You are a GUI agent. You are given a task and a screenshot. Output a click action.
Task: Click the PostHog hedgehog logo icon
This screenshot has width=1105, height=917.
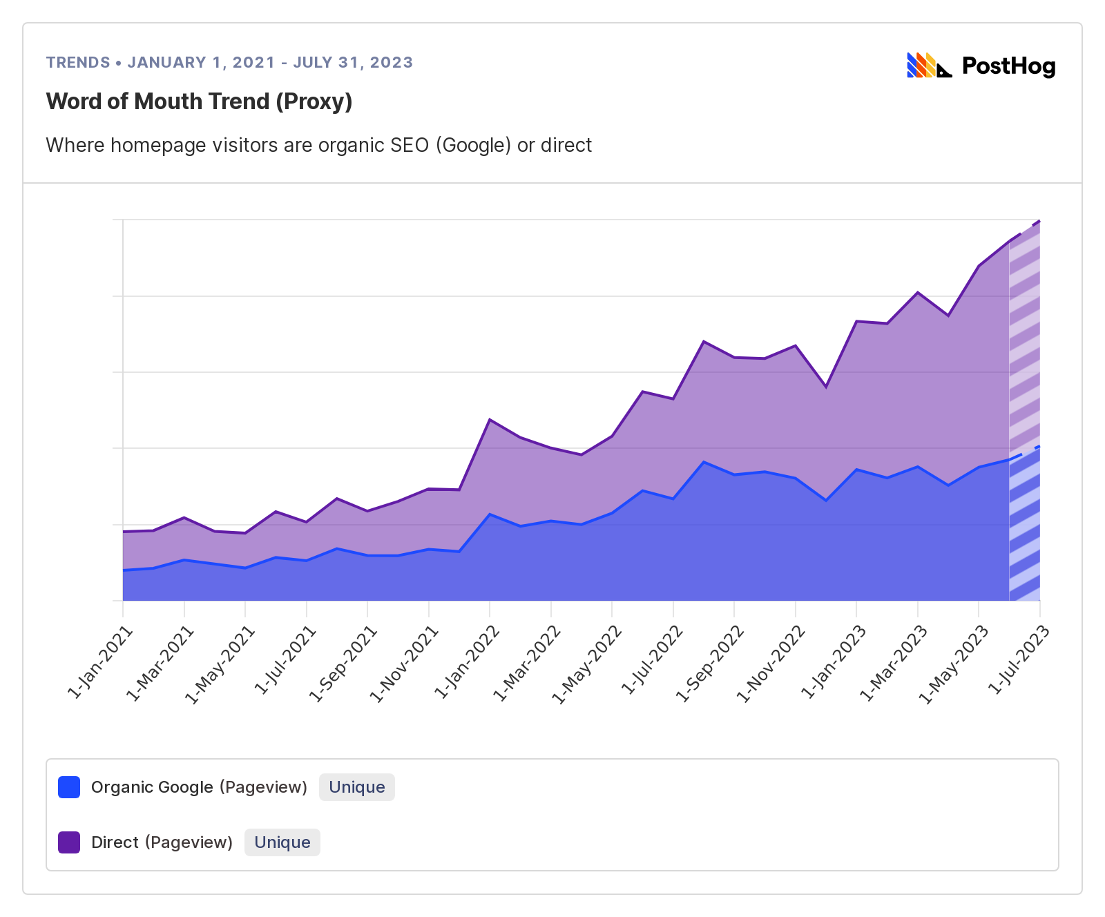(x=929, y=66)
